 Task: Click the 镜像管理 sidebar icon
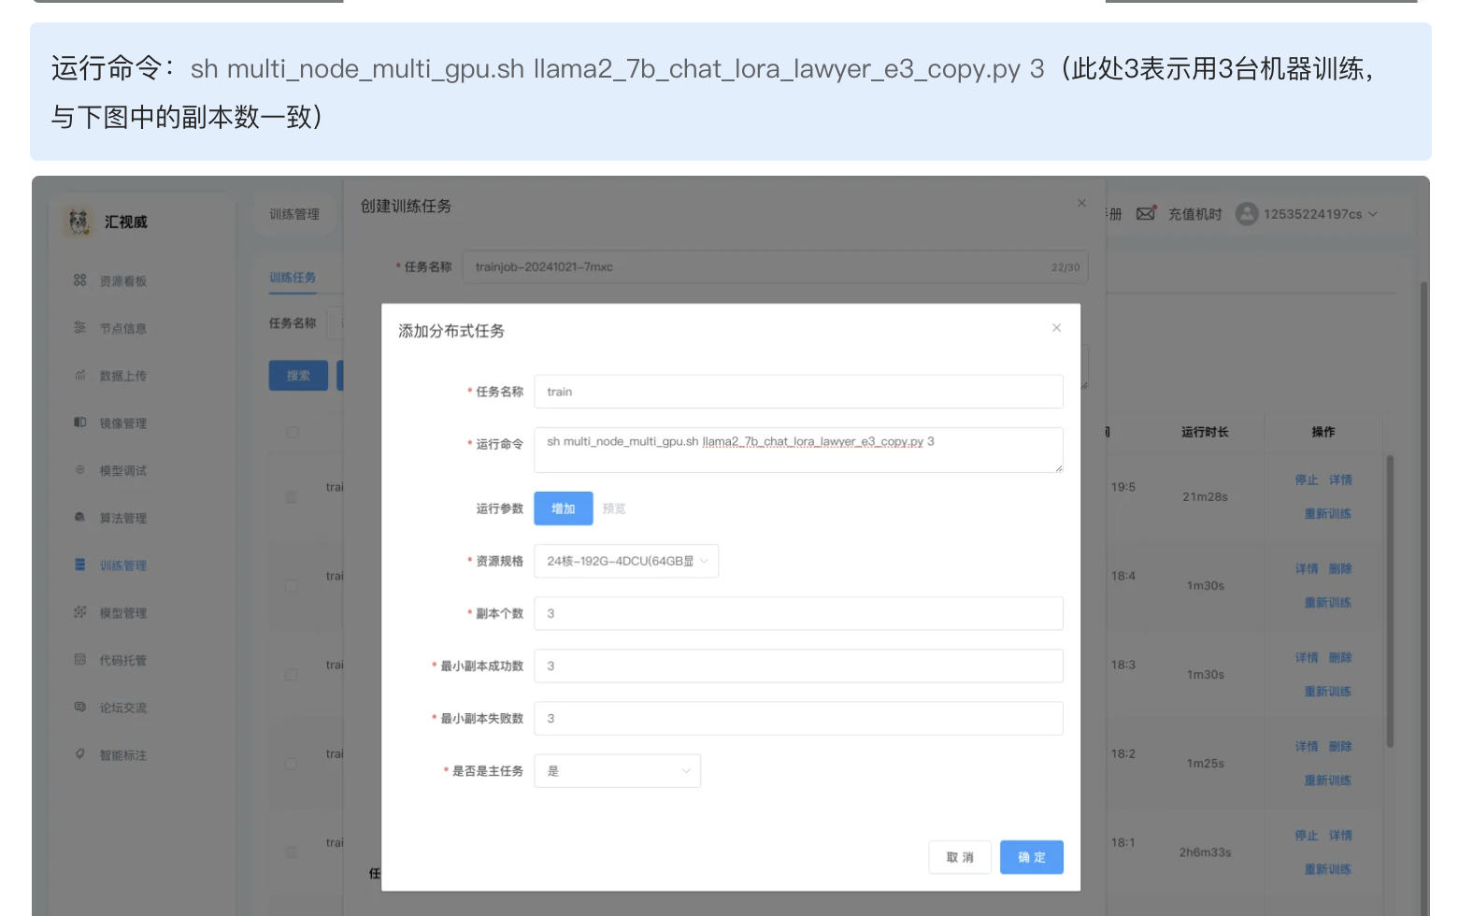[80, 422]
